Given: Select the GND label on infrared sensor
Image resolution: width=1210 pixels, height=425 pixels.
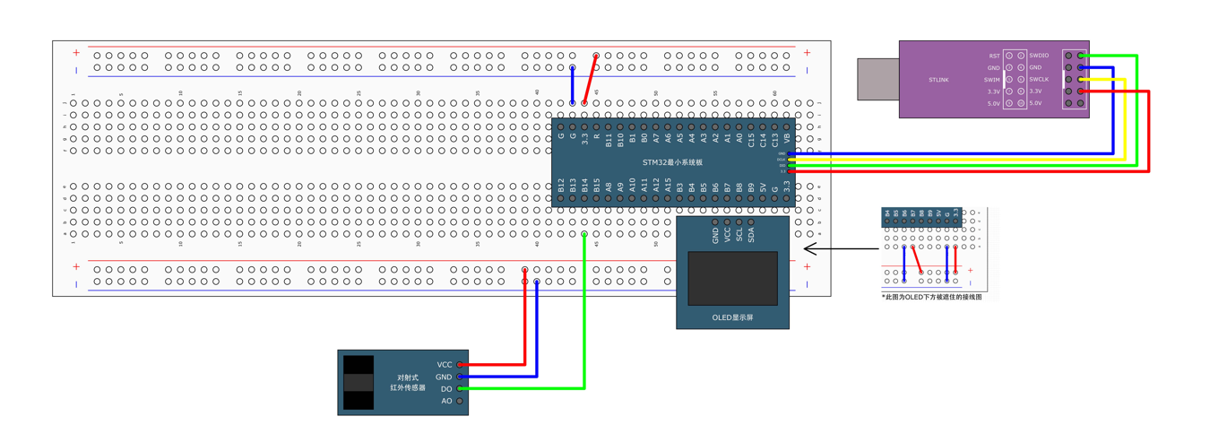Looking at the screenshot, I should [444, 377].
